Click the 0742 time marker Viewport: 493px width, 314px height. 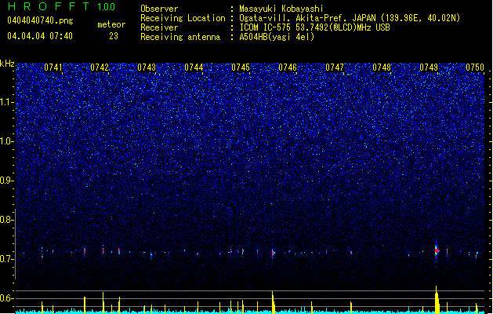(100, 68)
